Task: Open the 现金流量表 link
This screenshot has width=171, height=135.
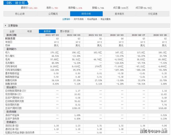Action: pos(106,19)
